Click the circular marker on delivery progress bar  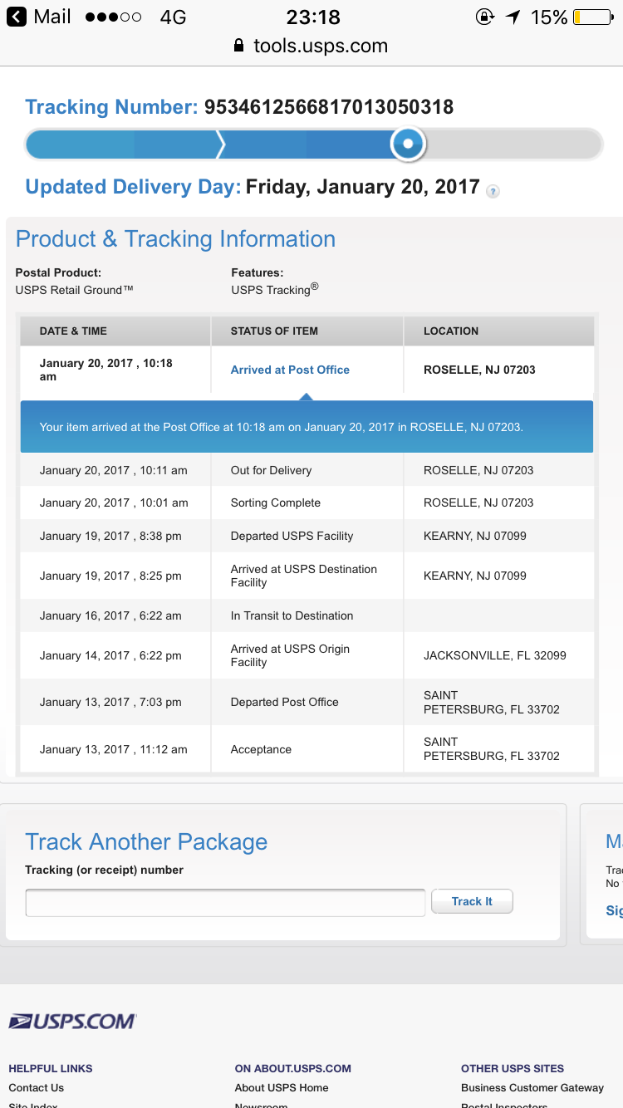point(408,144)
